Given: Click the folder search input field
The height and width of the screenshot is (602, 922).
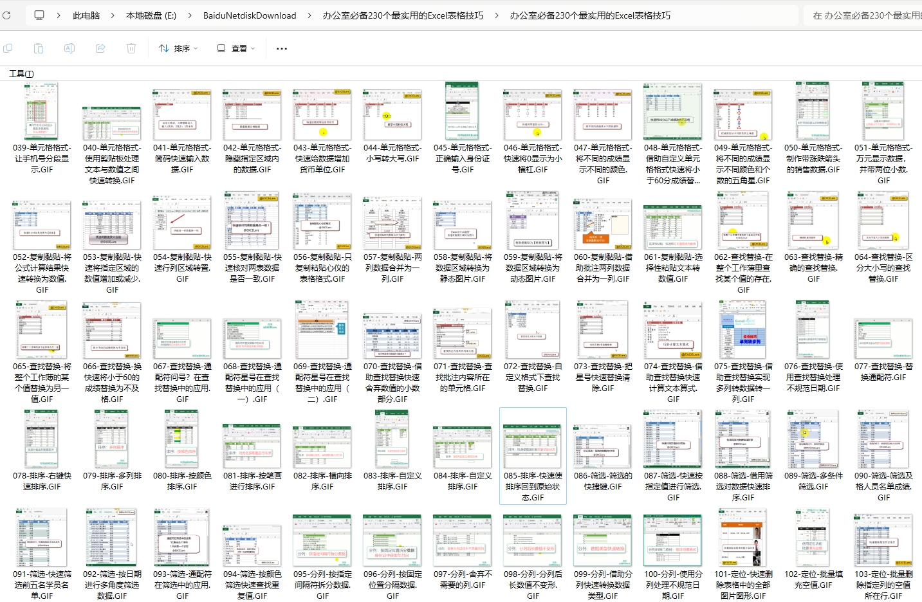Looking at the screenshot, I should click(x=862, y=15).
